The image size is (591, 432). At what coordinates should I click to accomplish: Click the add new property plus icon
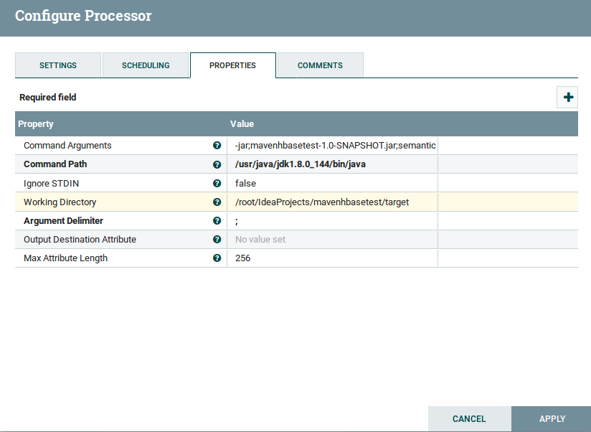point(568,98)
